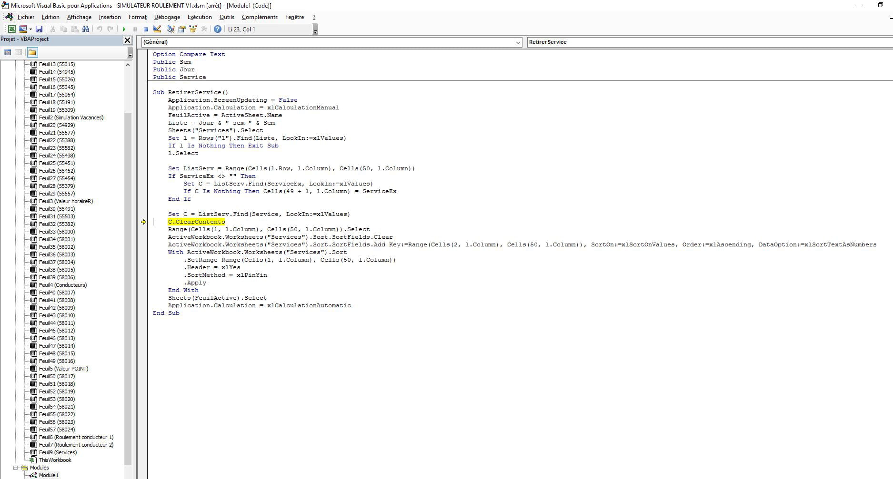Click the highlighted C.ClearContents code line
This screenshot has height=479, width=893.
click(x=196, y=222)
